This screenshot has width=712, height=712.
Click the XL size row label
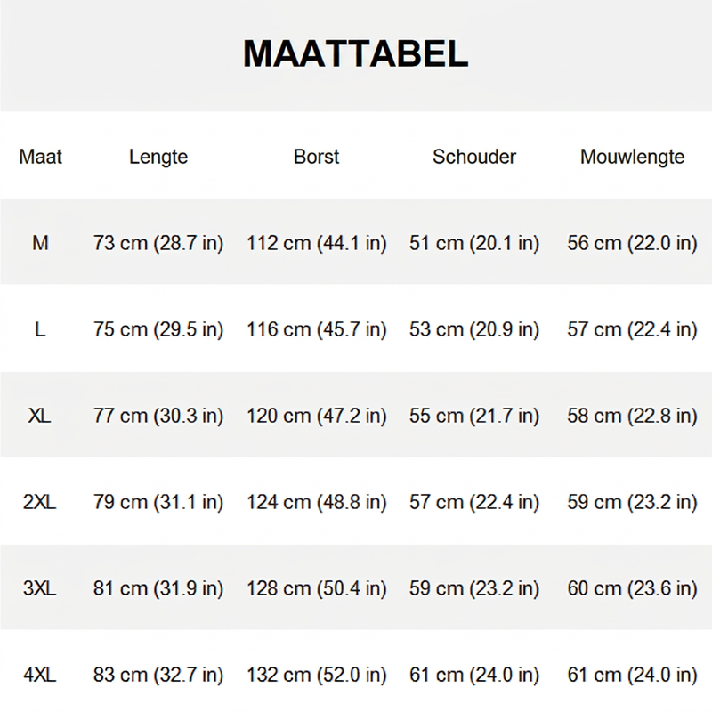coord(39,416)
